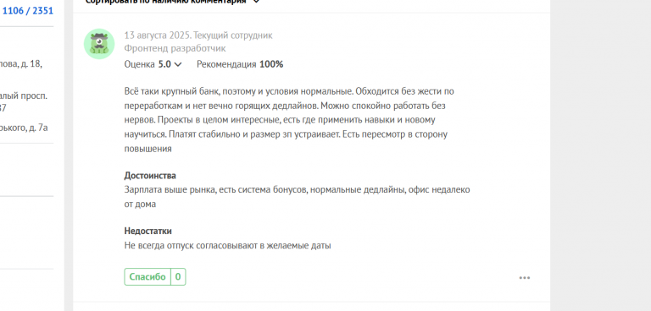Image resolution: width=651 pixels, height=311 pixels.
Task: Click the address ending in д. 7а
Action: [x=24, y=128]
